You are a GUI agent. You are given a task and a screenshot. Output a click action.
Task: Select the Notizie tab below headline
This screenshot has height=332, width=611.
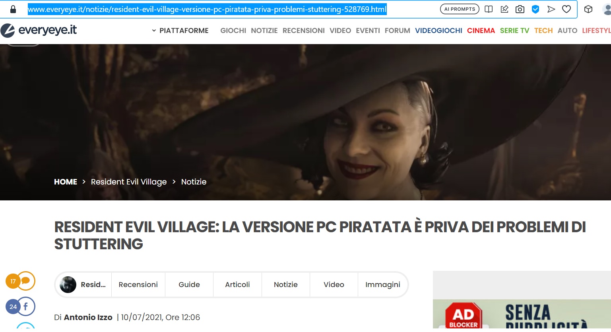click(x=286, y=285)
